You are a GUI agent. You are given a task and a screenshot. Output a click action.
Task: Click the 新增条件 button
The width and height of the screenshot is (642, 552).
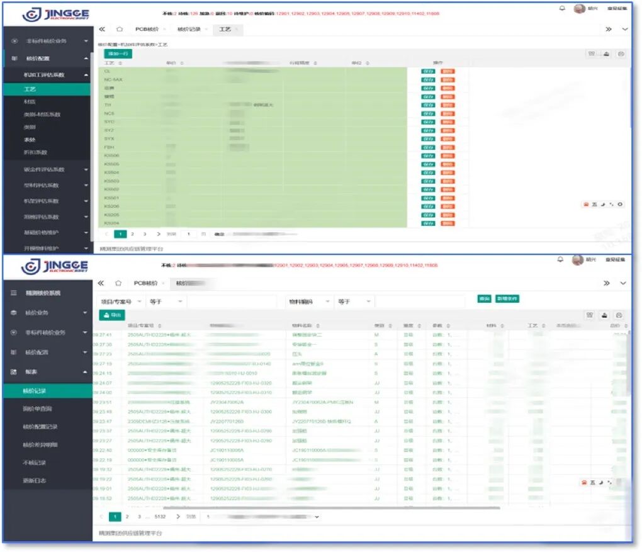click(507, 299)
